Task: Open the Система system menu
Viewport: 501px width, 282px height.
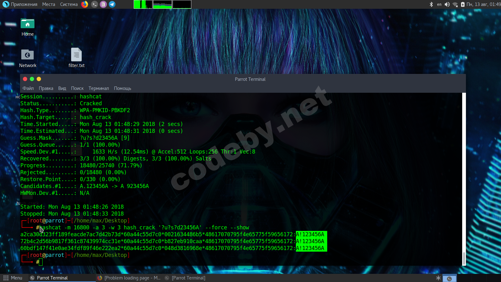Action: tap(69, 4)
